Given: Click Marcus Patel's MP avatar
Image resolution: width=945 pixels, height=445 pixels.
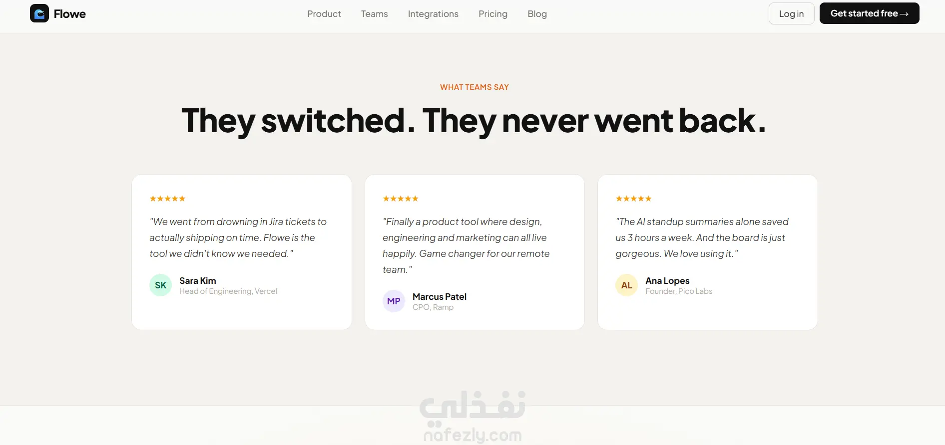Looking at the screenshot, I should pyautogui.click(x=394, y=301).
